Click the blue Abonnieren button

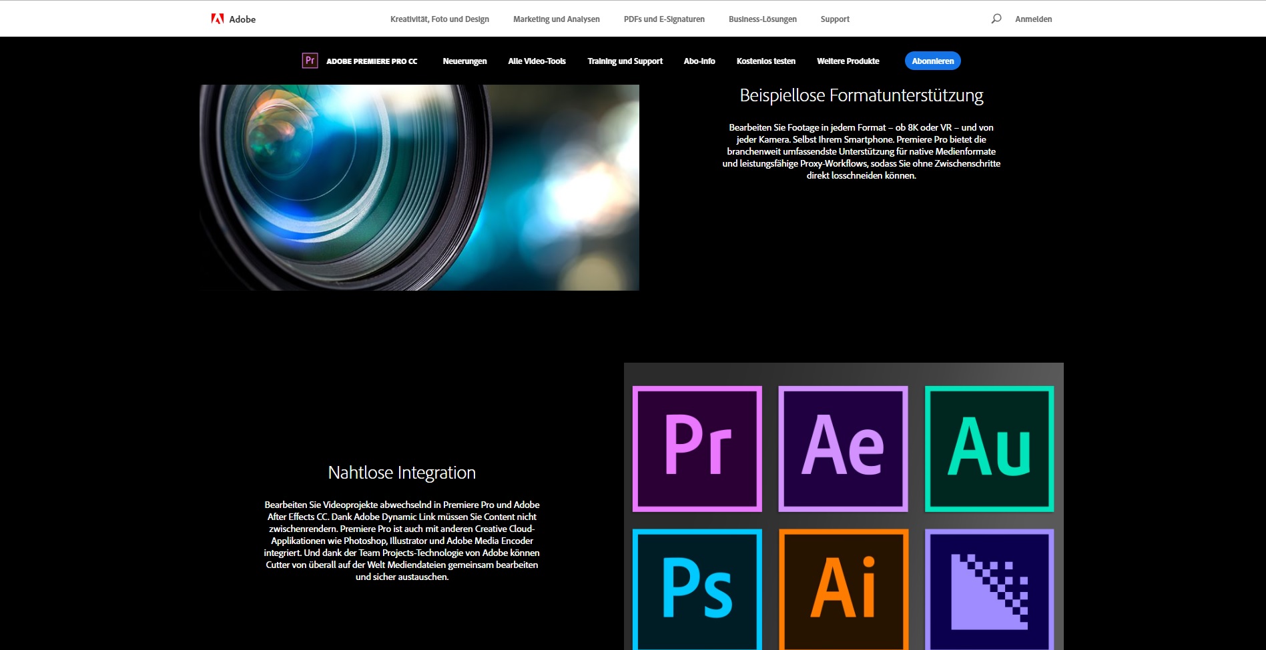tap(932, 61)
